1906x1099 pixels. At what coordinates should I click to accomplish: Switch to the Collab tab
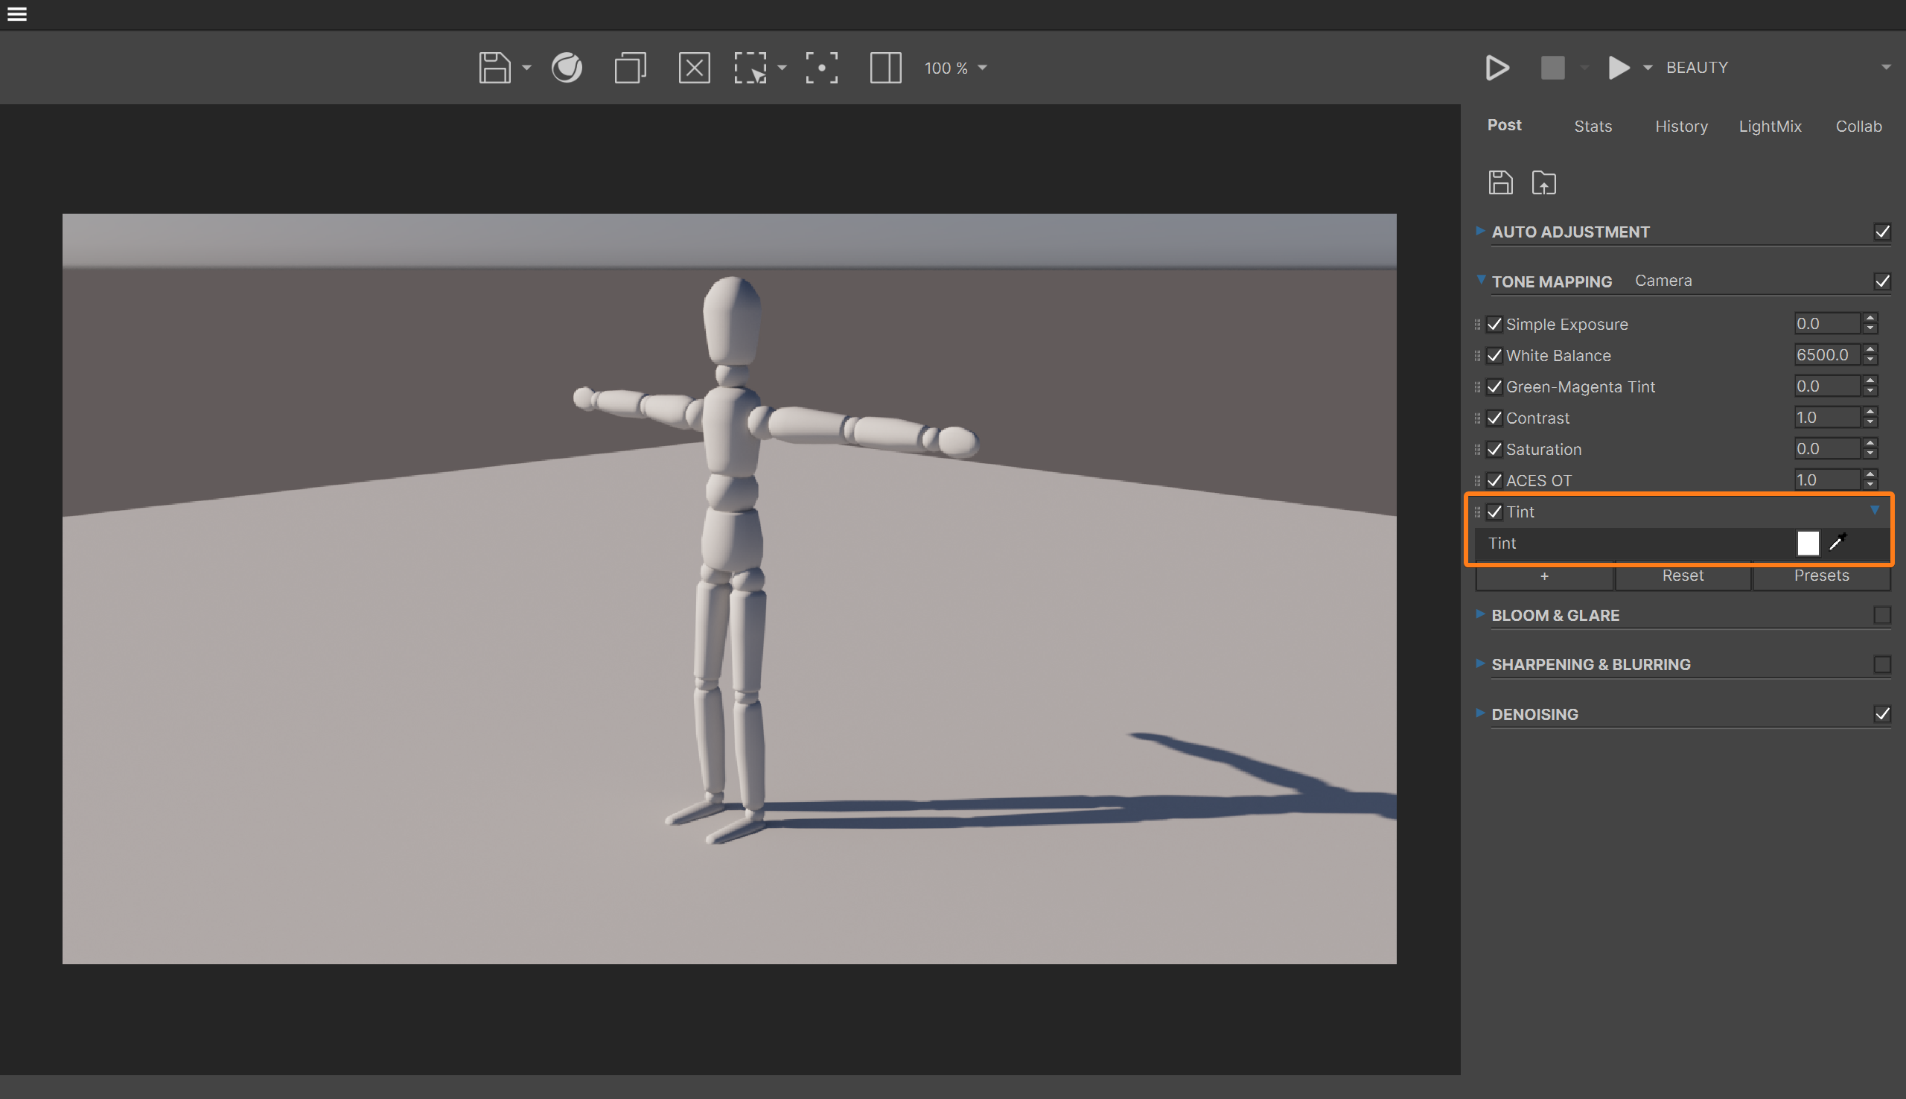pos(1858,126)
